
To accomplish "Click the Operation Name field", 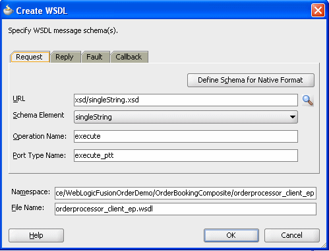I will pos(186,136).
